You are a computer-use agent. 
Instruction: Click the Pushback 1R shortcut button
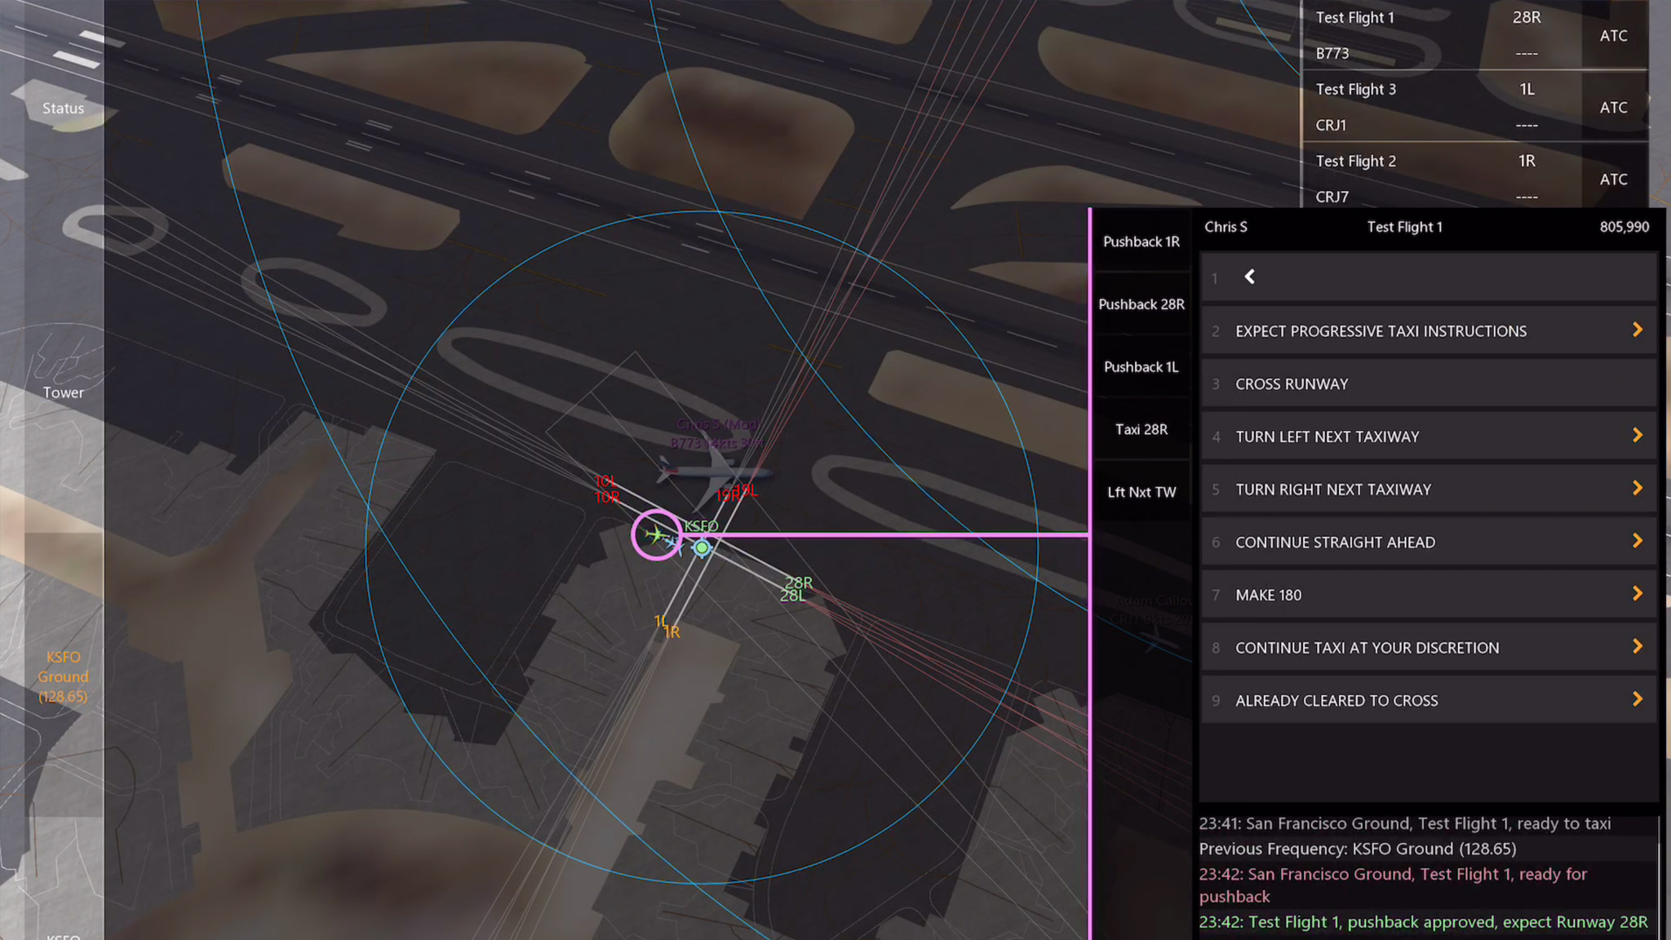(x=1141, y=242)
